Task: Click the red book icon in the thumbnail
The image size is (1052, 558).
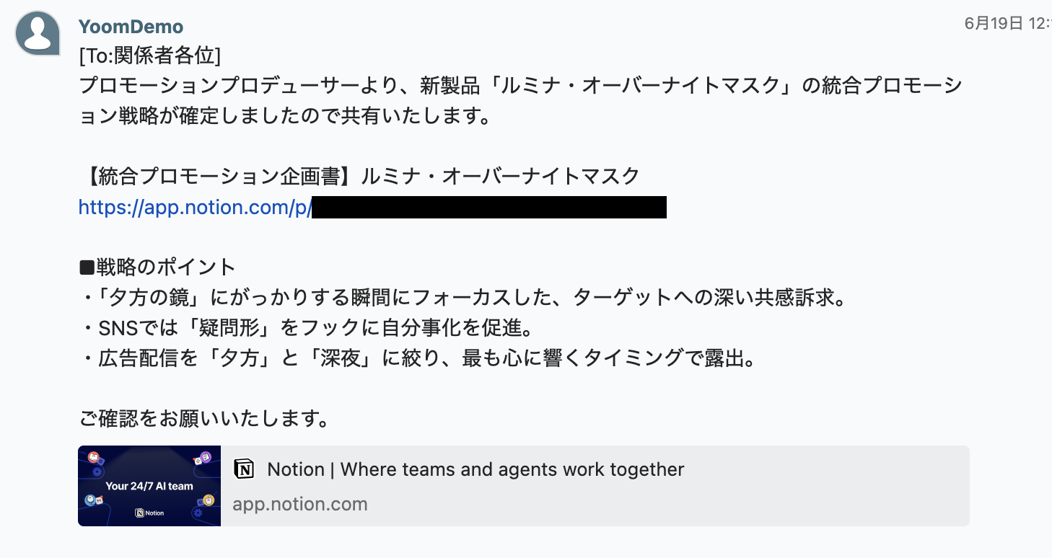Action: pyautogui.click(x=94, y=457)
